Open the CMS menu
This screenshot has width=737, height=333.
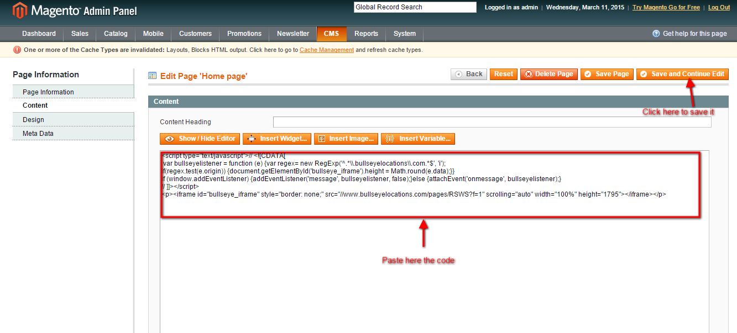tap(332, 34)
